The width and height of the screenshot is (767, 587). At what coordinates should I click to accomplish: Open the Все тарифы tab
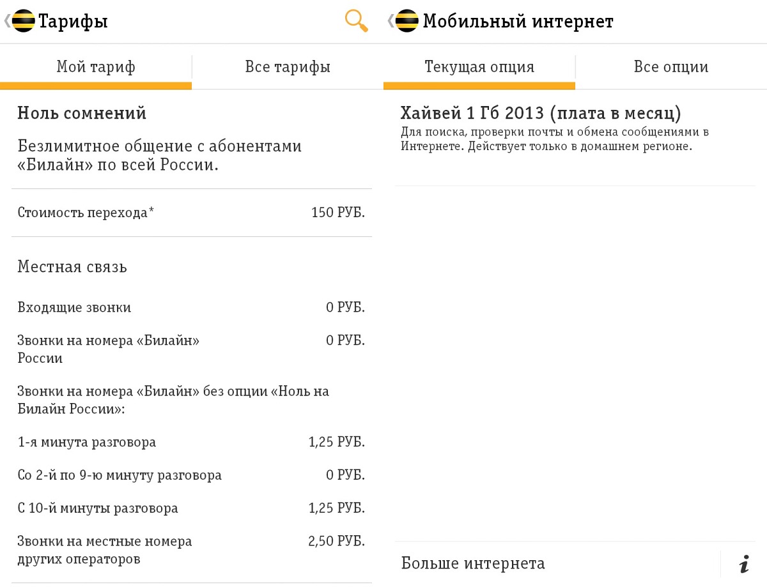(288, 67)
